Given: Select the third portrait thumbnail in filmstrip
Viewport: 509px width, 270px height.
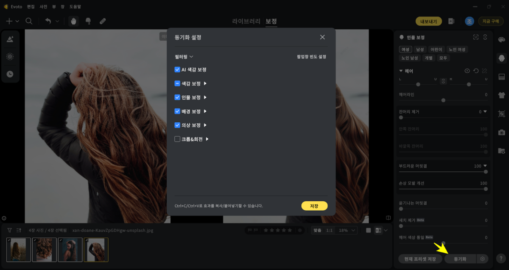Looking at the screenshot, I should point(70,250).
